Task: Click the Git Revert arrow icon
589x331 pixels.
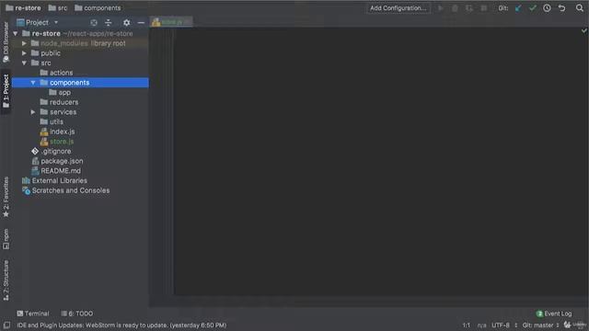Action: coord(561,8)
